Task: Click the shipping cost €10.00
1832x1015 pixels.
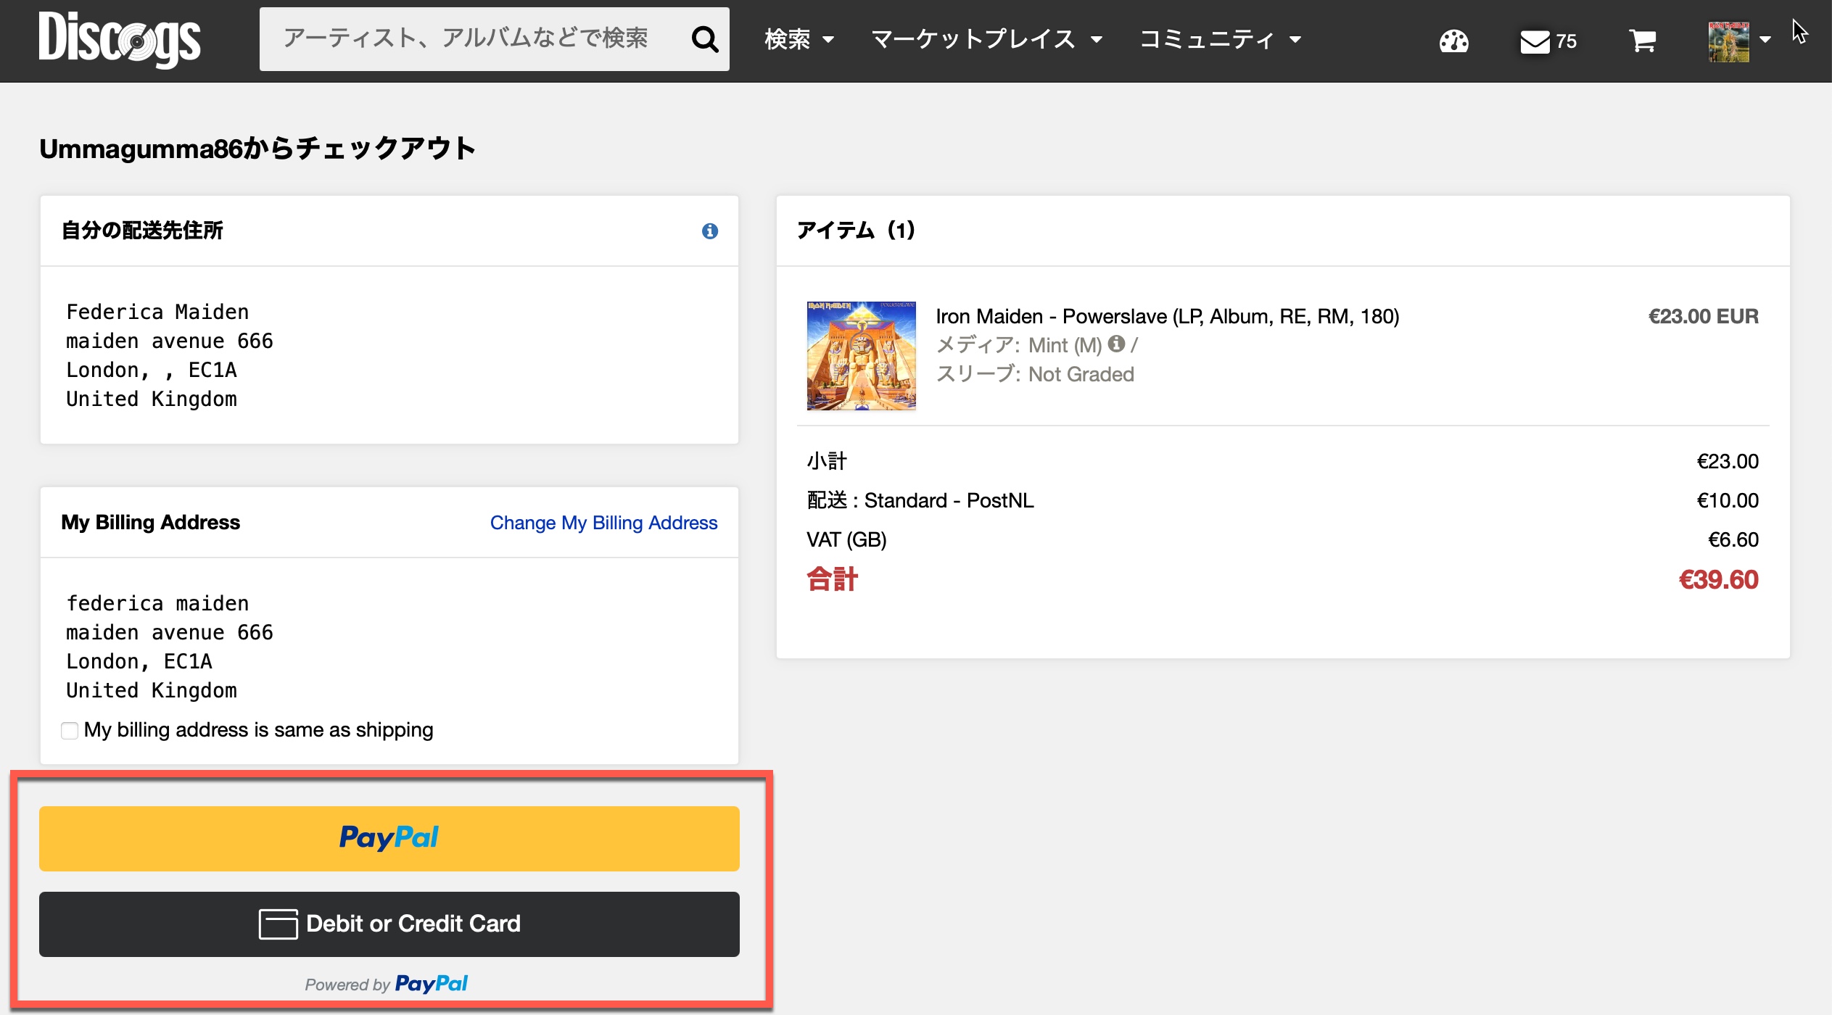Action: 1728,500
